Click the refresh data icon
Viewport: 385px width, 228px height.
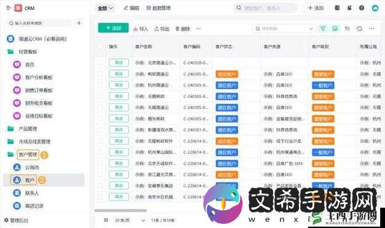tap(359, 28)
